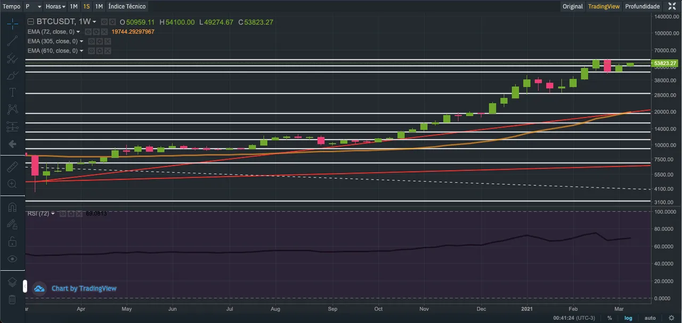This screenshot has width=682, height=323.
Task: Expand the RSI (72) dropdown
Action: [x=53, y=214]
